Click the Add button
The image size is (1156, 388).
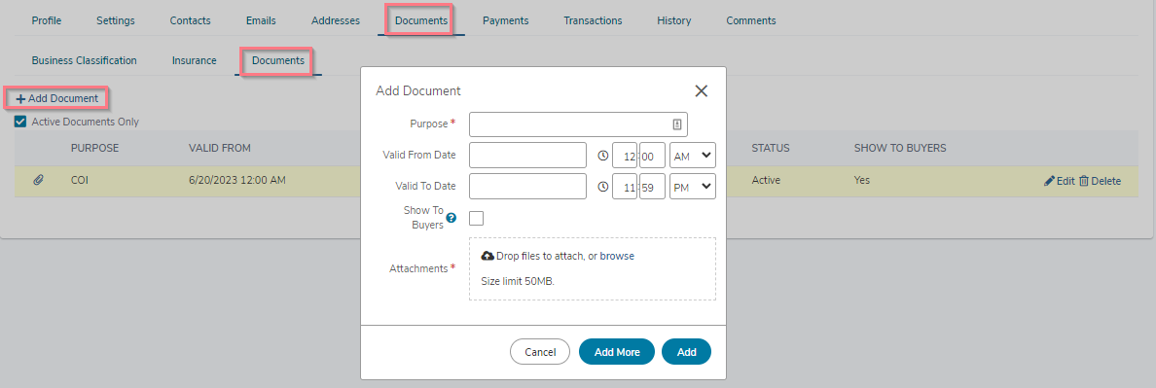(x=686, y=352)
